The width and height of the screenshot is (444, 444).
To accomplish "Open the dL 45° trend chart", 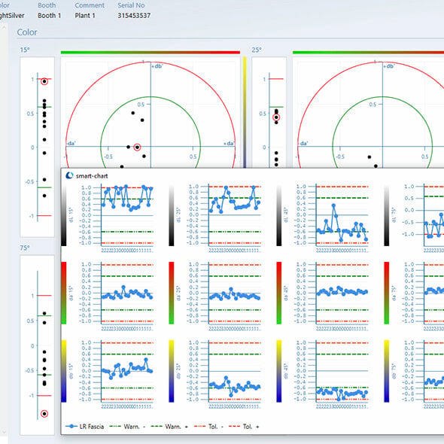I will (342, 215).
